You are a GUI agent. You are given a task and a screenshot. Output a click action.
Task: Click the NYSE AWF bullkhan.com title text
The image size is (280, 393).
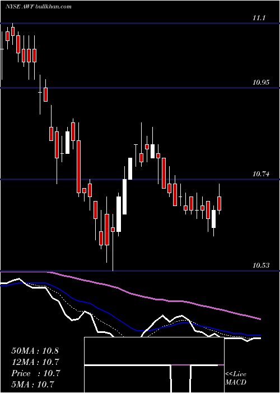[39, 7]
